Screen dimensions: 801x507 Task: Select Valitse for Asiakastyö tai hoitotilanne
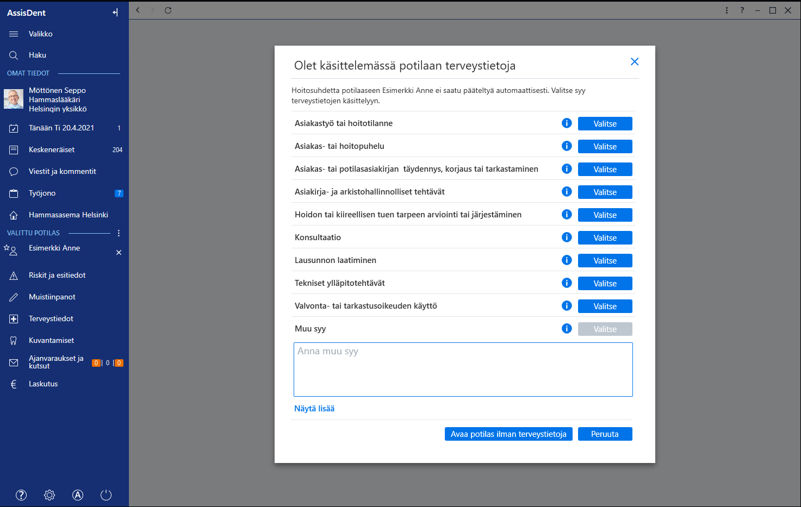click(x=605, y=124)
